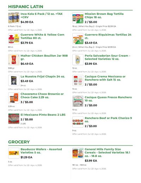The height and width of the screenshot is (183, 141).
Task: Select the Bauducco Wafers - Assorted Varieties title
Action: tap(41, 151)
